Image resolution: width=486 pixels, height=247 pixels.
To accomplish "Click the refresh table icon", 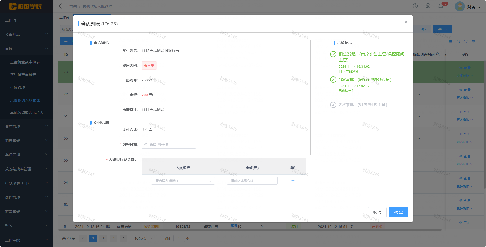I will [458, 42].
